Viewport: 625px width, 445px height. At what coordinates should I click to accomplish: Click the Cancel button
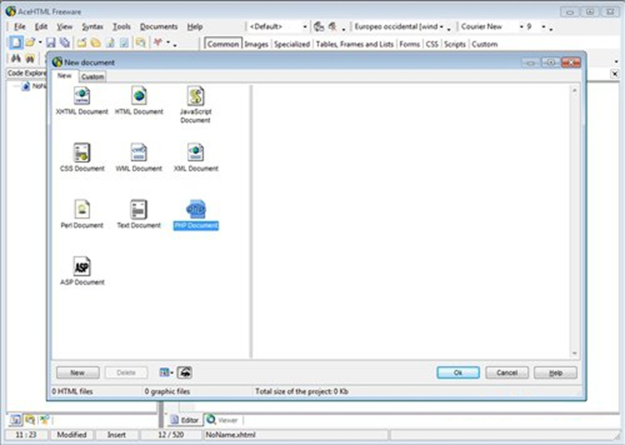tap(506, 372)
